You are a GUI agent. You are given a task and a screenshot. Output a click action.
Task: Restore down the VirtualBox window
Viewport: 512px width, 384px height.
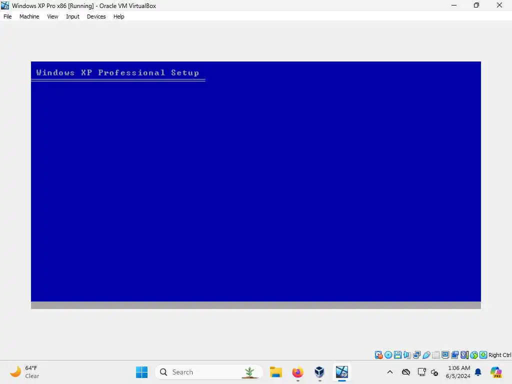pos(476,5)
